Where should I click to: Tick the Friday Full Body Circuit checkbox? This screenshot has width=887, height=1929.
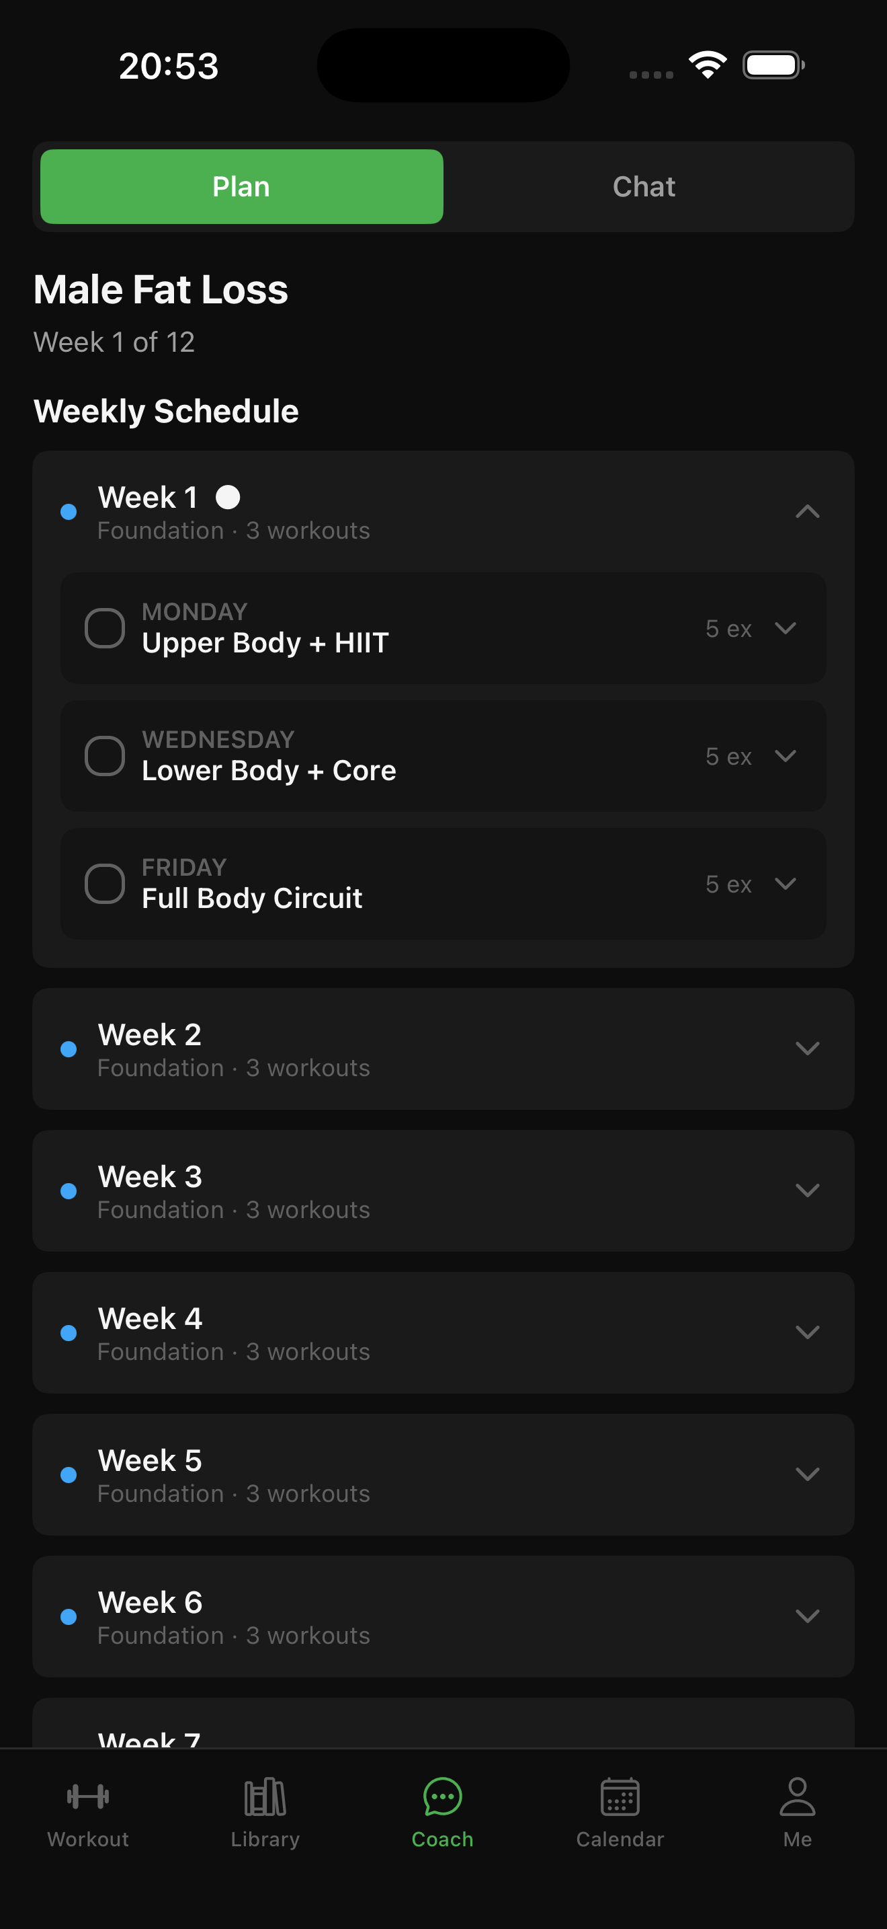click(105, 884)
